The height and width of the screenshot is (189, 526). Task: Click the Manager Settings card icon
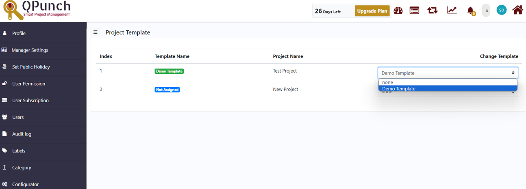pos(4,50)
